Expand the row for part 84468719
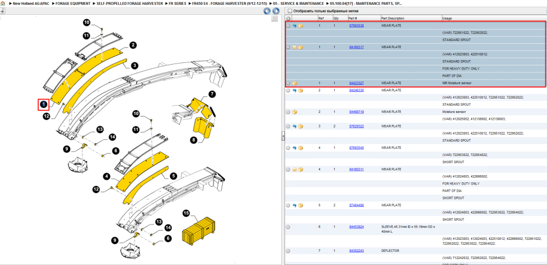547x265 pixels. click(x=288, y=112)
